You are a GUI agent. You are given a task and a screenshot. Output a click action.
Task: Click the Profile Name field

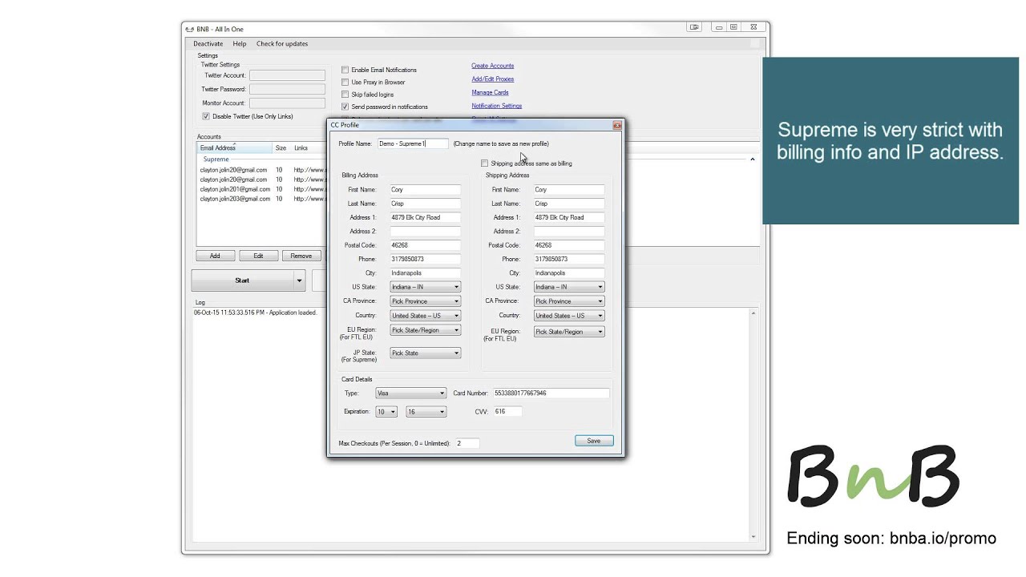(x=413, y=143)
